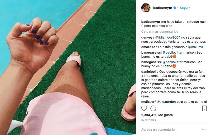Open danielpolls commenter profile
The width and height of the screenshot is (211, 135).
150,72
